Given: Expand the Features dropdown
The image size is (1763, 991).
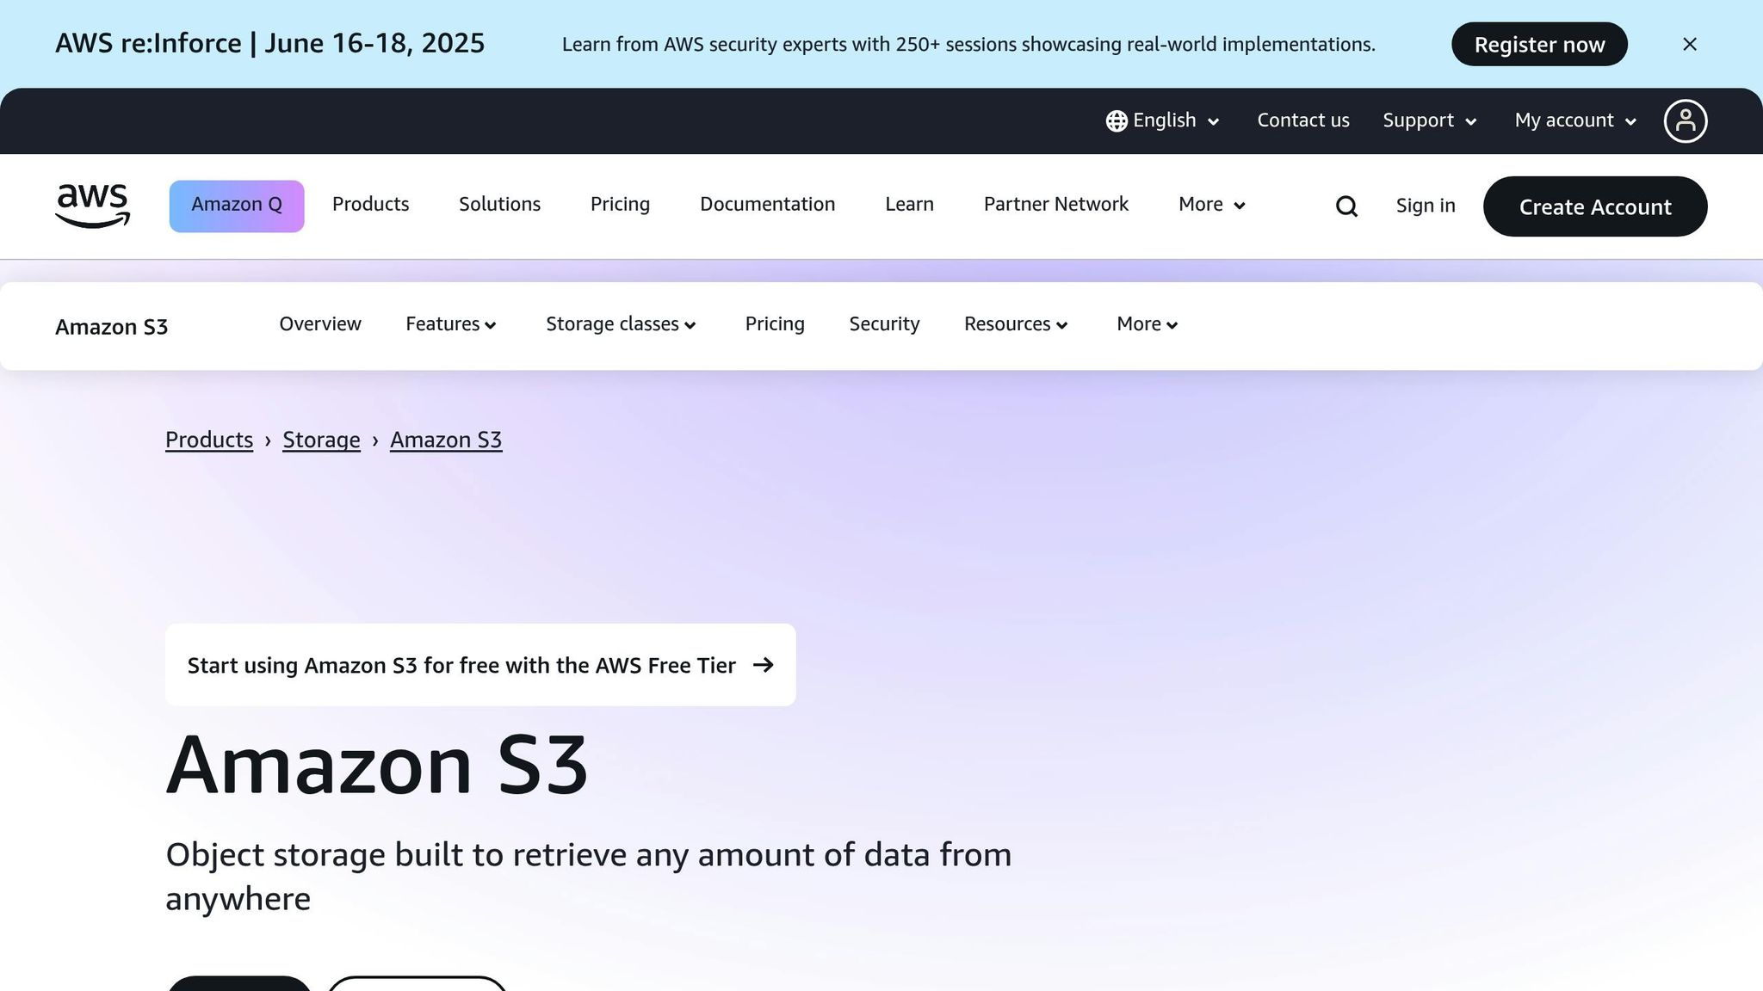Looking at the screenshot, I should pos(451,324).
